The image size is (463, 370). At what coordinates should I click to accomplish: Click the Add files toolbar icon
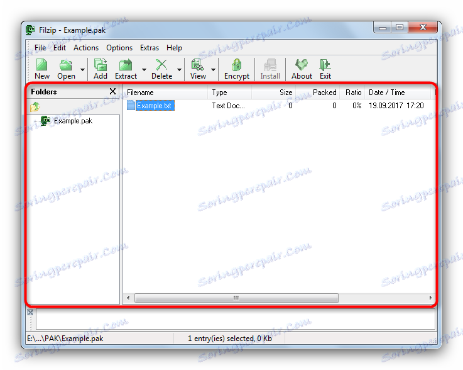(101, 65)
